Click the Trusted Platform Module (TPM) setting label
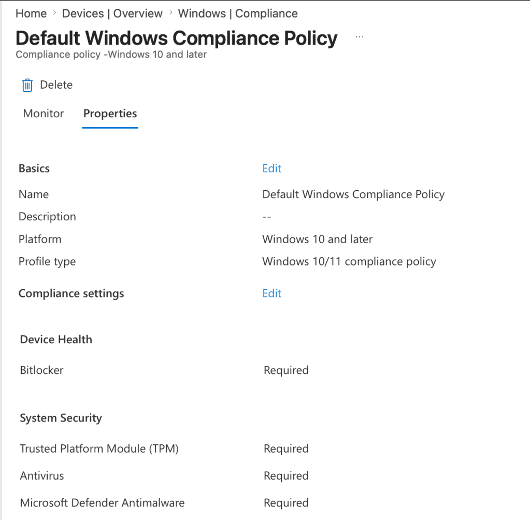This screenshot has height=520, width=530. [99, 448]
